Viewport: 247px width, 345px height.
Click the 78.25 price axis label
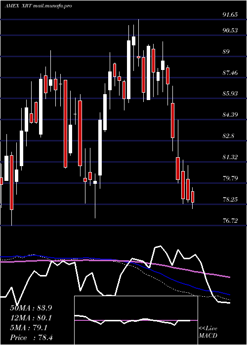tap(230, 200)
